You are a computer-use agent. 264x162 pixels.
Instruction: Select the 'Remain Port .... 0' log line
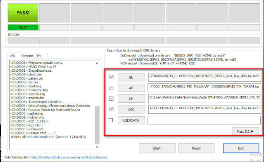[33, 133]
